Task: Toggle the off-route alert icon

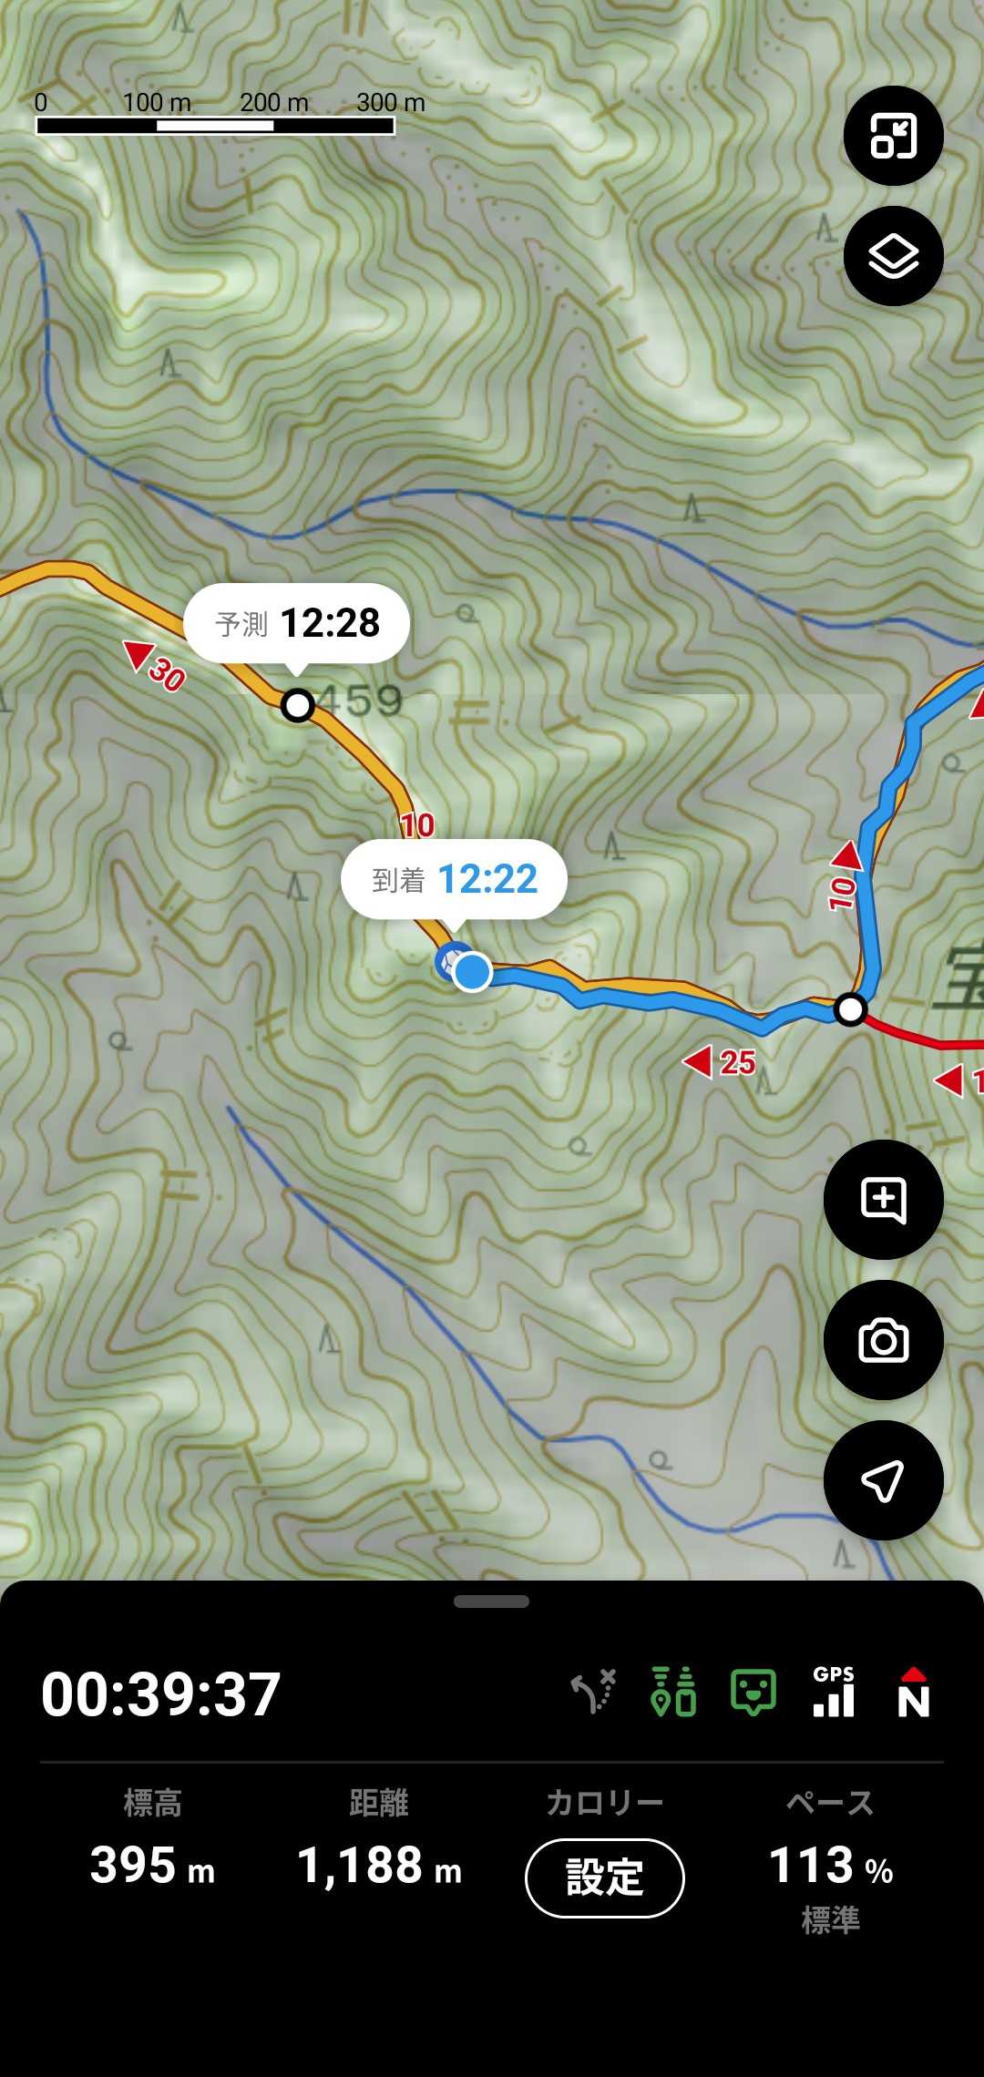Action: pyautogui.click(x=594, y=1693)
